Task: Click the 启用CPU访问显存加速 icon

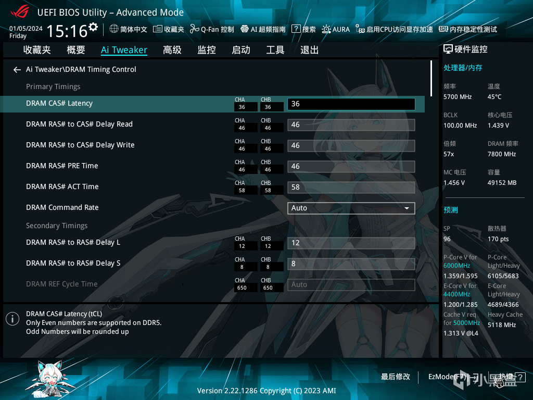Action: tap(360, 29)
